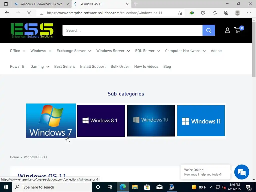Image resolution: width=256 pixels, height=192 pixels.
Task: Click the ESS Enterprises Software Solutions logo
Action: (32, 30)
